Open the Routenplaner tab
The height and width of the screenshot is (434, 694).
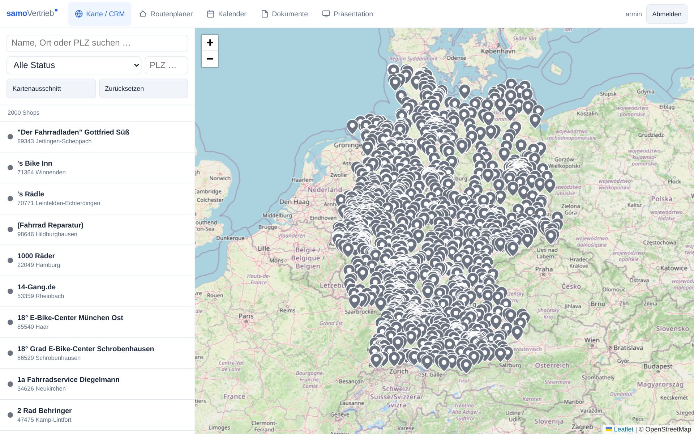[166, 14]
